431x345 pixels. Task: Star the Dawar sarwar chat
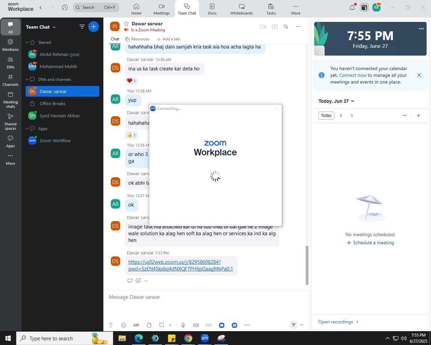point(126,24)
